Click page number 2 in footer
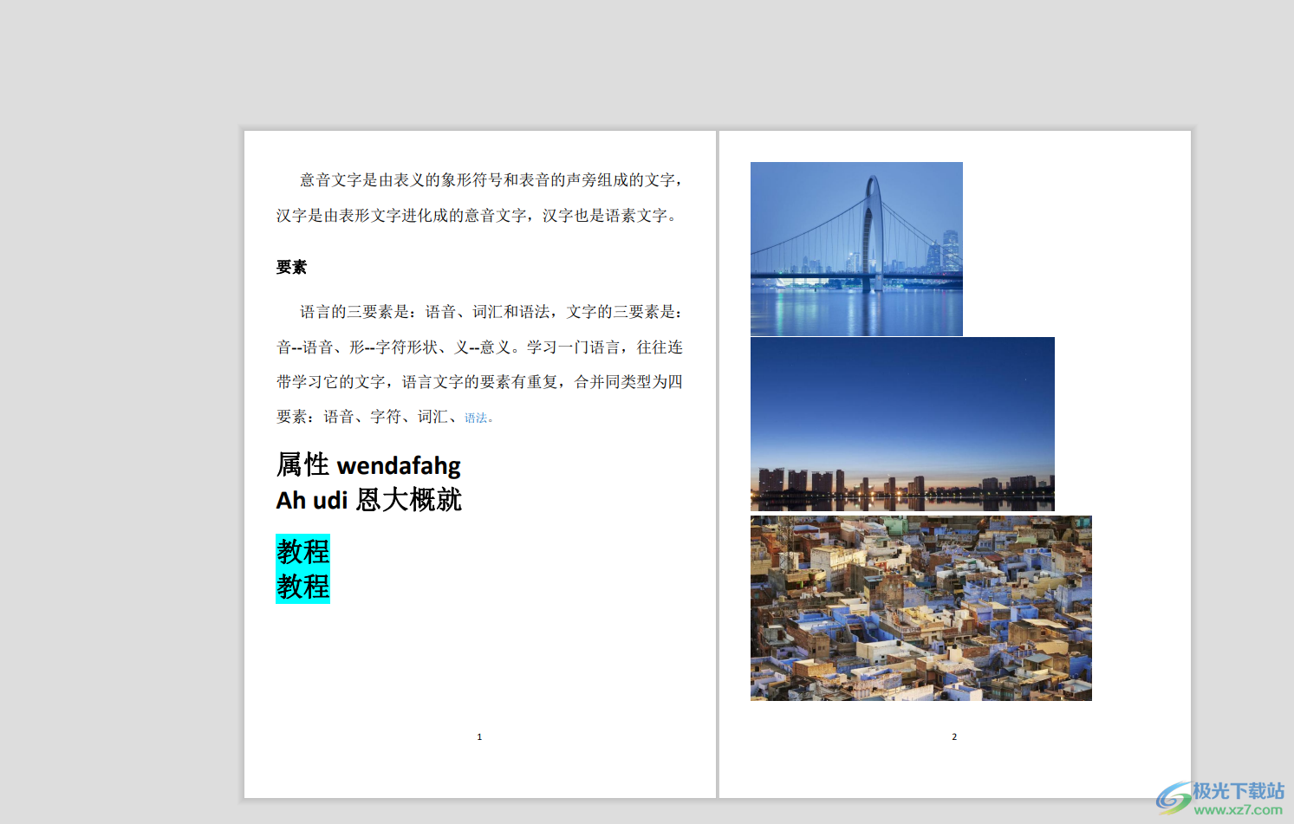This screenshot has width=1294, height=824. pos(954,736)
